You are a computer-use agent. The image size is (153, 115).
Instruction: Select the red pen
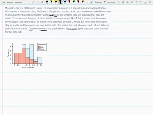coord(78,2)
